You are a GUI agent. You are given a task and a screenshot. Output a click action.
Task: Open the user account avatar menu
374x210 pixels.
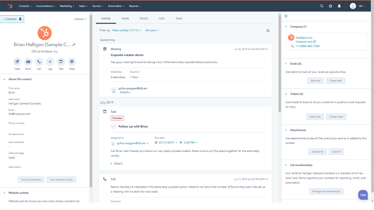357,6
